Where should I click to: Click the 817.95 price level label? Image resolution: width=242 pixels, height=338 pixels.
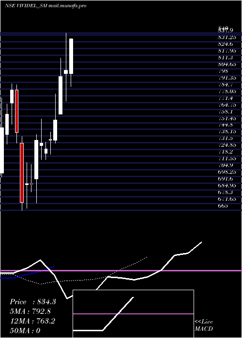pos(227,51)
